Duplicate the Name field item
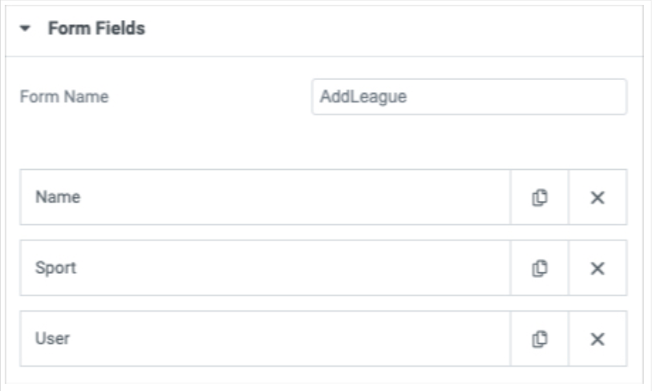The width and height of the screenshot is (652, 391). coord(539,197)
